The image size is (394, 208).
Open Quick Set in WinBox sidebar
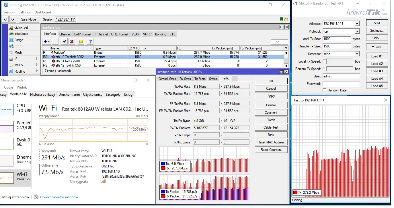pyautogui.click(x=21, y=27)
